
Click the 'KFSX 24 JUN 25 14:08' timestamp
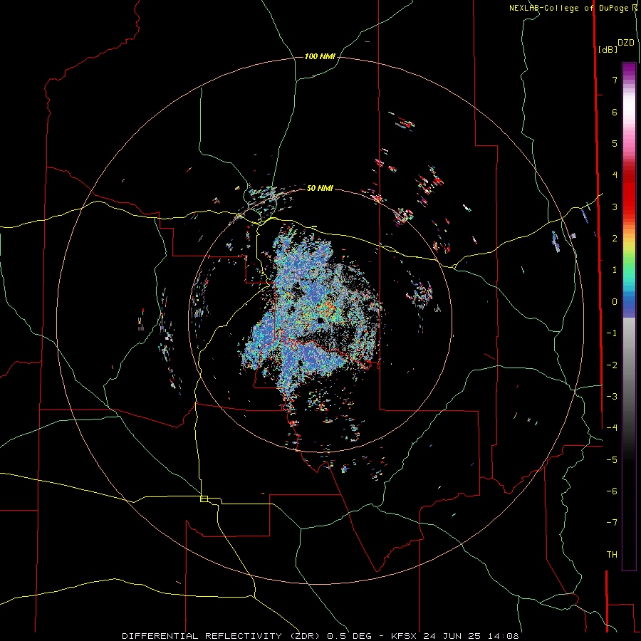(x=454, y=636)
